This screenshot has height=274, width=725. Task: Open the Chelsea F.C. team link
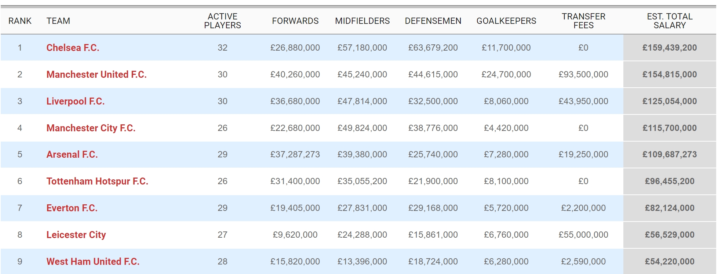click(x=73, y=48)
